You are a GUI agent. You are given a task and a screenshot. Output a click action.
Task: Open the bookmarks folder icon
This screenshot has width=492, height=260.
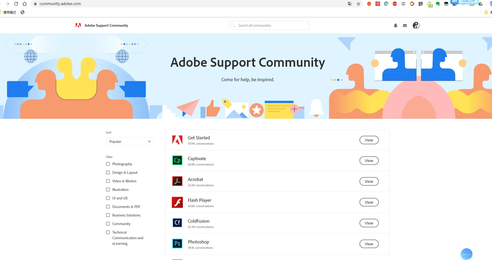coord(486,12)
